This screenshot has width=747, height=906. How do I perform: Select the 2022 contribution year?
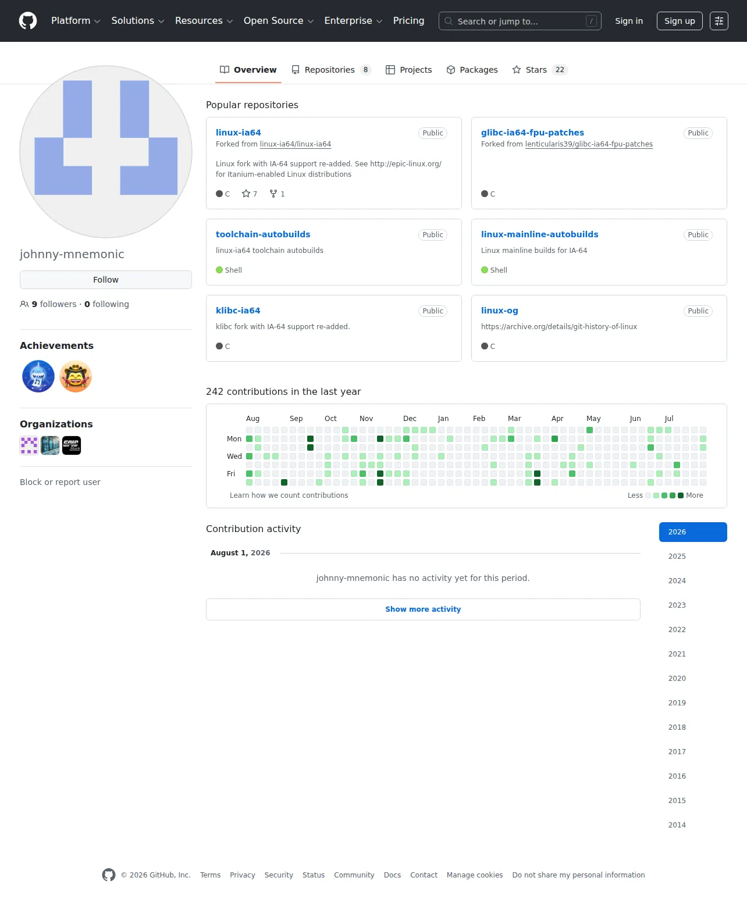point(693,630)
